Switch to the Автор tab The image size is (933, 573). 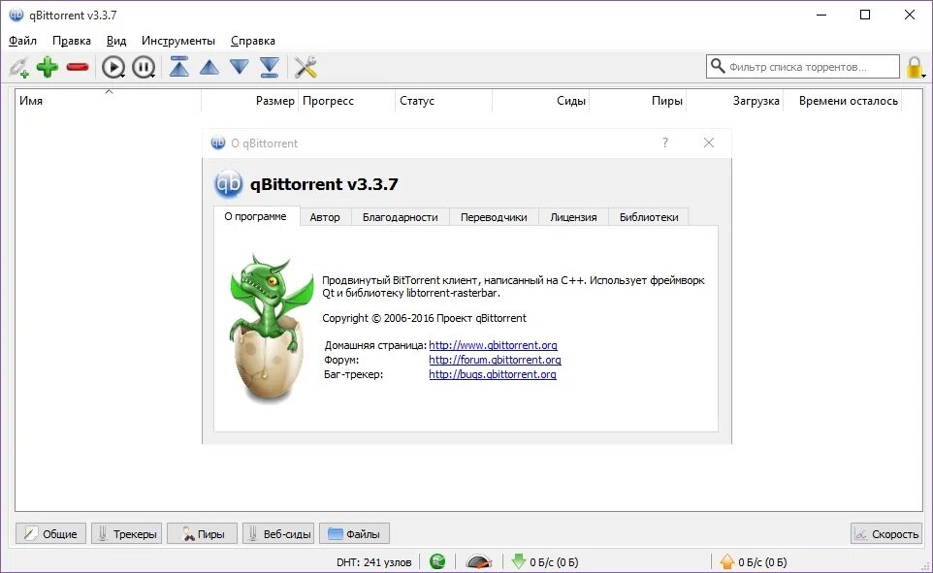[x=325, y=217]
